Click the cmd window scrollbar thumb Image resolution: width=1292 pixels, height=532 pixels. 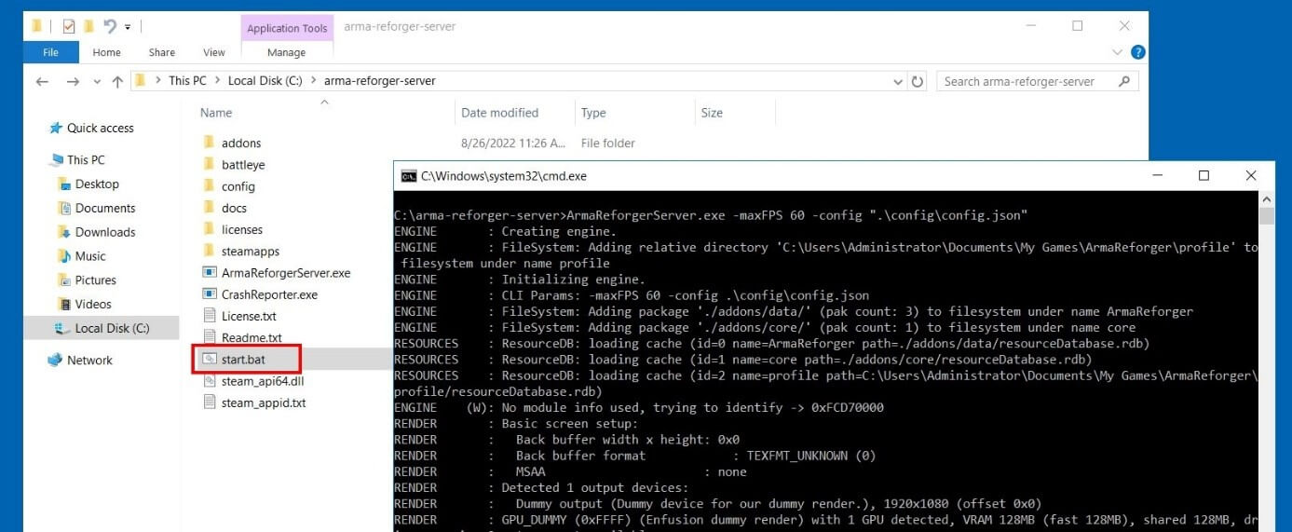[1266, 217]
